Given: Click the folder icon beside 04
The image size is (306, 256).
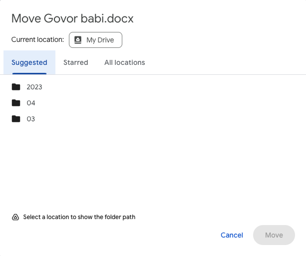Looking at the screenshot, I should point(16,103).
